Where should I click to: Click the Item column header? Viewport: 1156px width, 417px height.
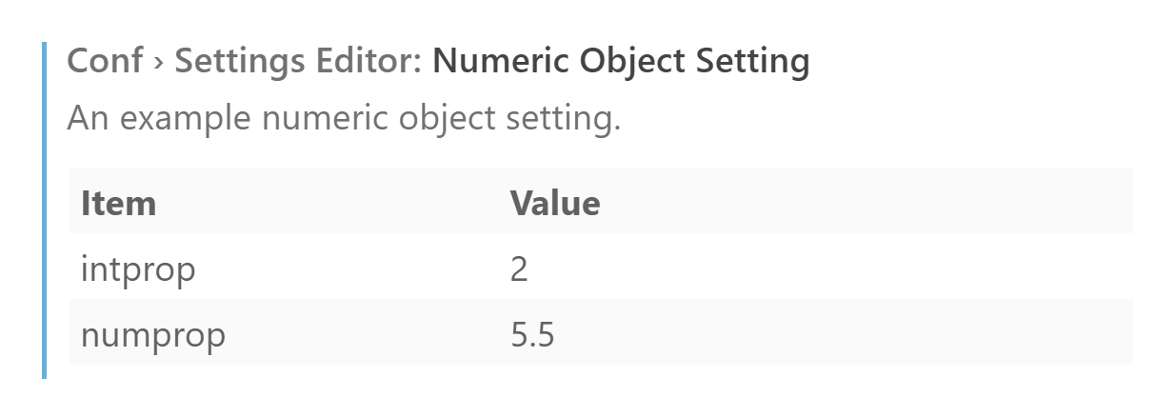[118, 203]
